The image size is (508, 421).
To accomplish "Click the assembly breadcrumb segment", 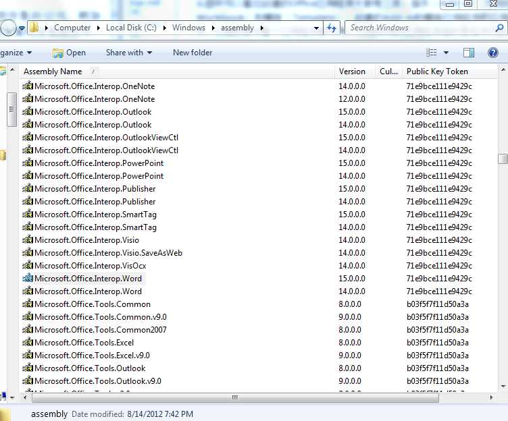I will click(x=237, y=28).
